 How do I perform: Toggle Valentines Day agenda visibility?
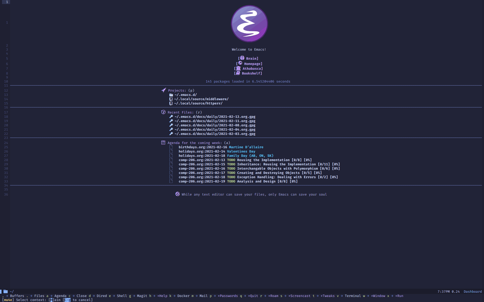point(170,151)
